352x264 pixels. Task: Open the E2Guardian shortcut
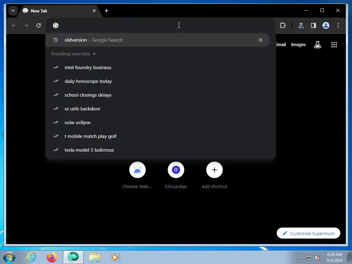[x=176, y=175]
